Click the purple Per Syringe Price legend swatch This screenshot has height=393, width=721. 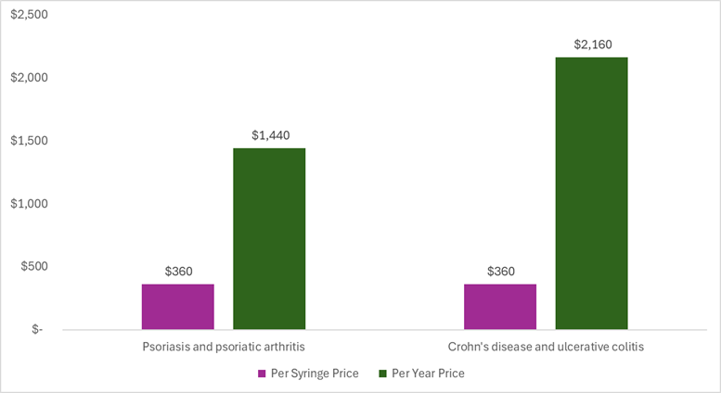pos(261,374)
